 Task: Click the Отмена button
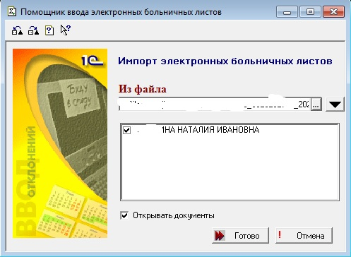(304, 235)
